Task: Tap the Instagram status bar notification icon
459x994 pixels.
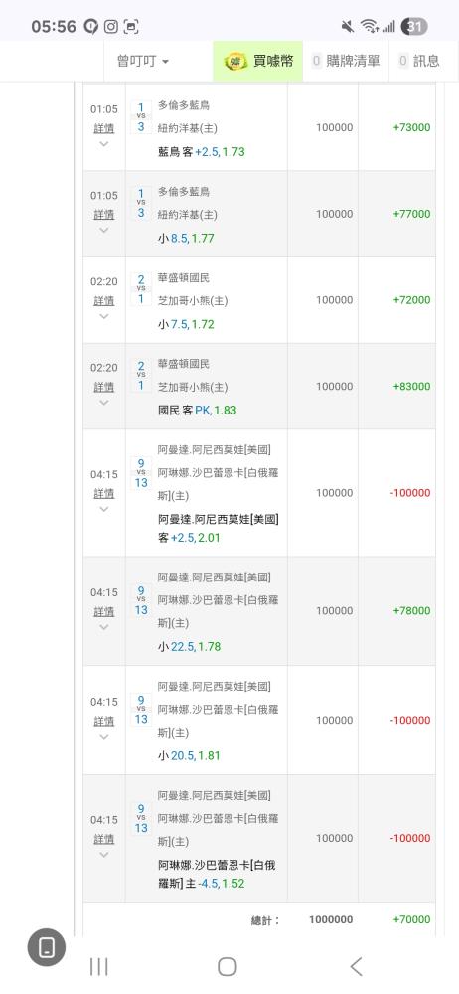Action: pos(111,27)
